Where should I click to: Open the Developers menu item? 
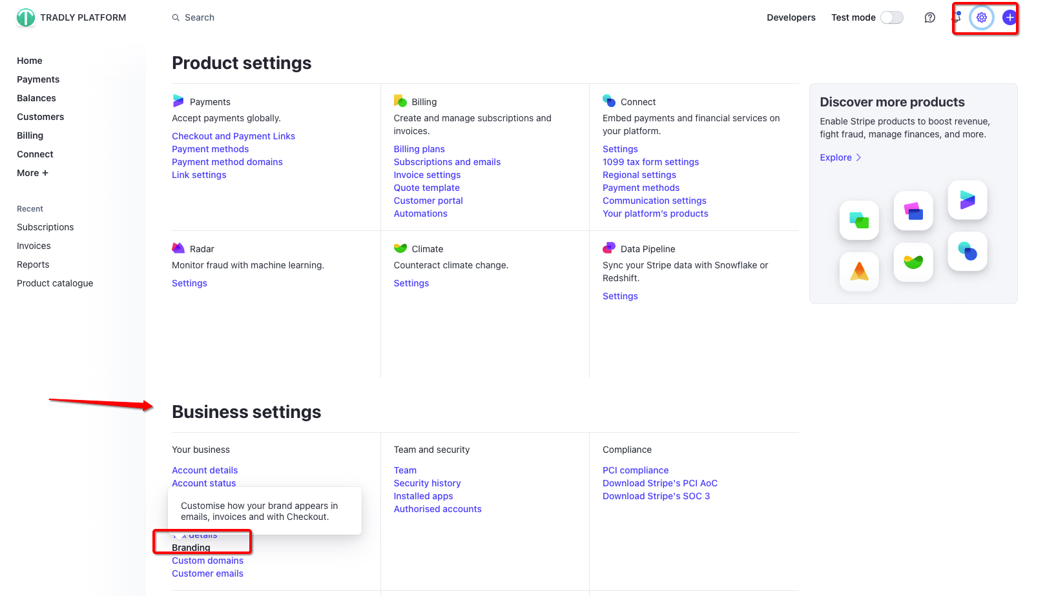tap(791, 18)
